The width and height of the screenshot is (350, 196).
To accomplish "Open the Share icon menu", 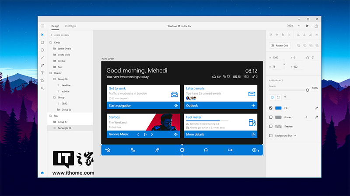I will coord(316,26).
